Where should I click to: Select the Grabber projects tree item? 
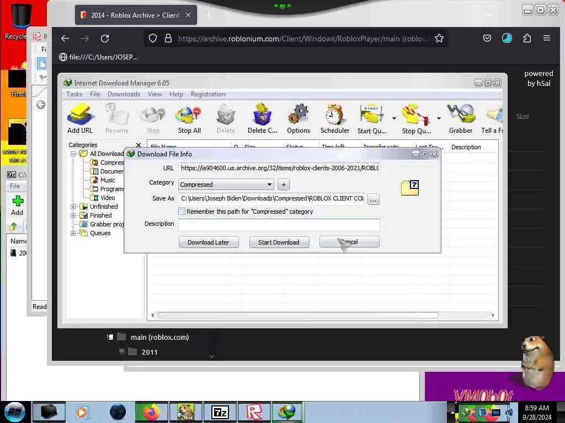(x=106, y=224)
